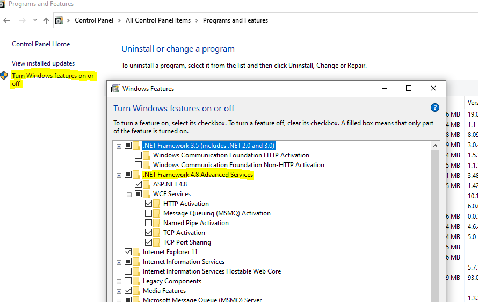Open breadcrumb chevron after Control Panel

pos(119,20)
